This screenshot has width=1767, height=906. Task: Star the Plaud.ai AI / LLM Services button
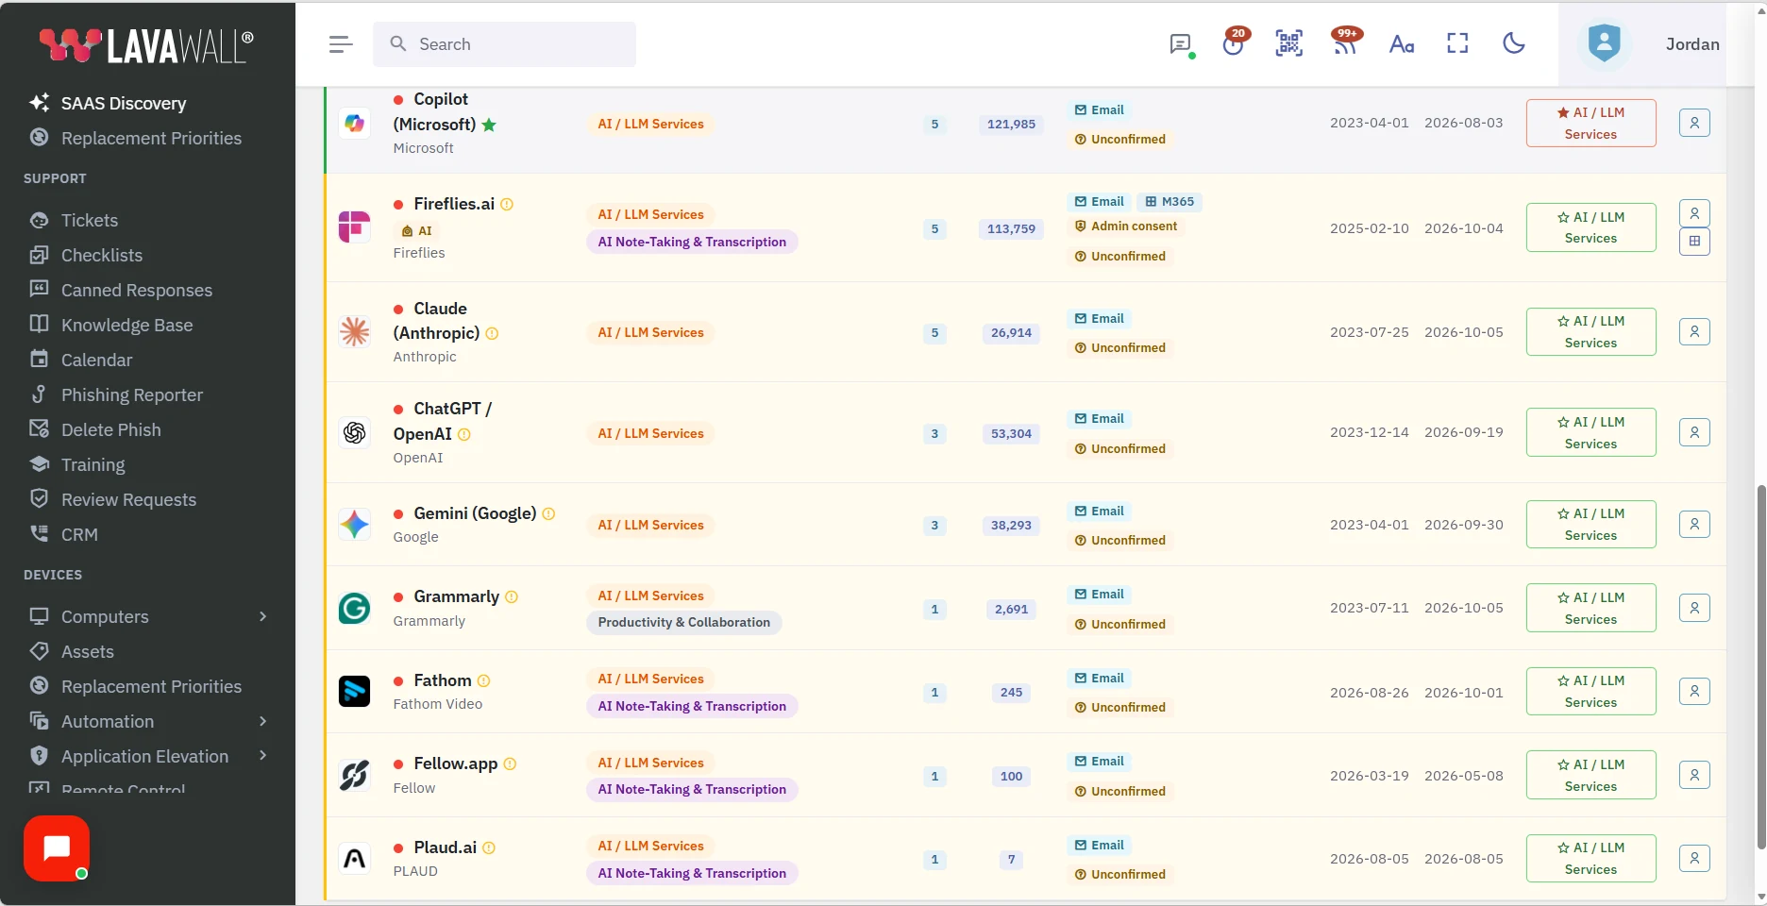coord(1590,858)
